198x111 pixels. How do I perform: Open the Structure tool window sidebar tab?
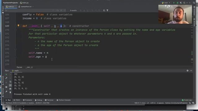click(3, 80)
